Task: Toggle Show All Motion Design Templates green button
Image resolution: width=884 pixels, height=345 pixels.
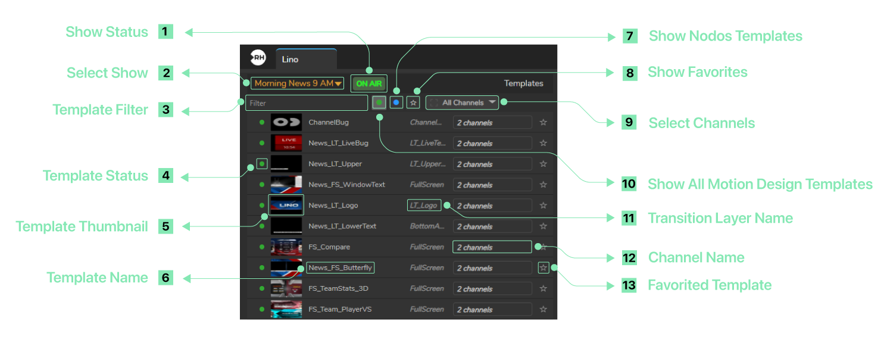Action: (x=379, y=102)
